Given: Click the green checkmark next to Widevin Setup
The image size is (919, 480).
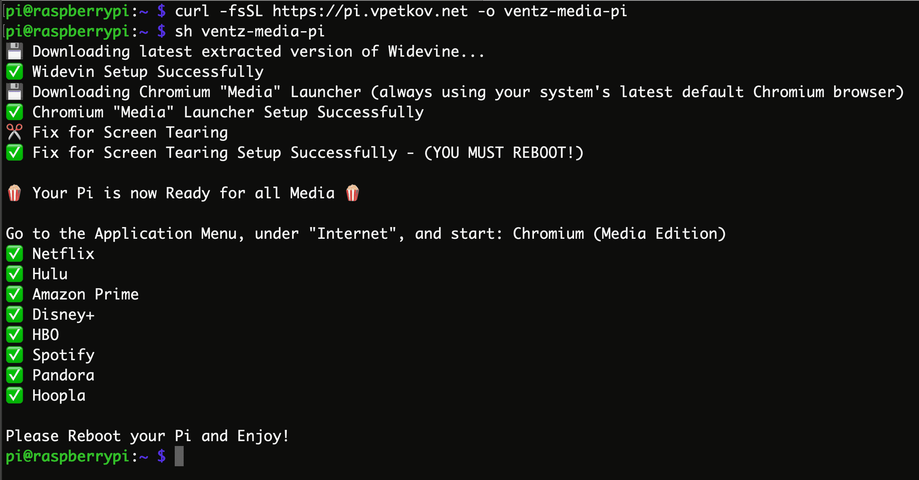Looking at the screenshot, I should pyautogui.click(x=15, y=72).
